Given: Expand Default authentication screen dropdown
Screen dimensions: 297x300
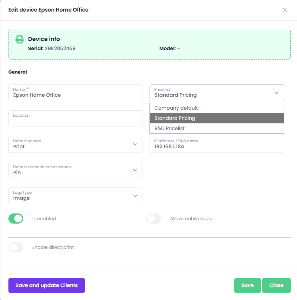Looking at the screenshot, I should [x=75, y=170].
